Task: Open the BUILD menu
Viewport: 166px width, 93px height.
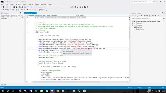Action: coord(25,4)
